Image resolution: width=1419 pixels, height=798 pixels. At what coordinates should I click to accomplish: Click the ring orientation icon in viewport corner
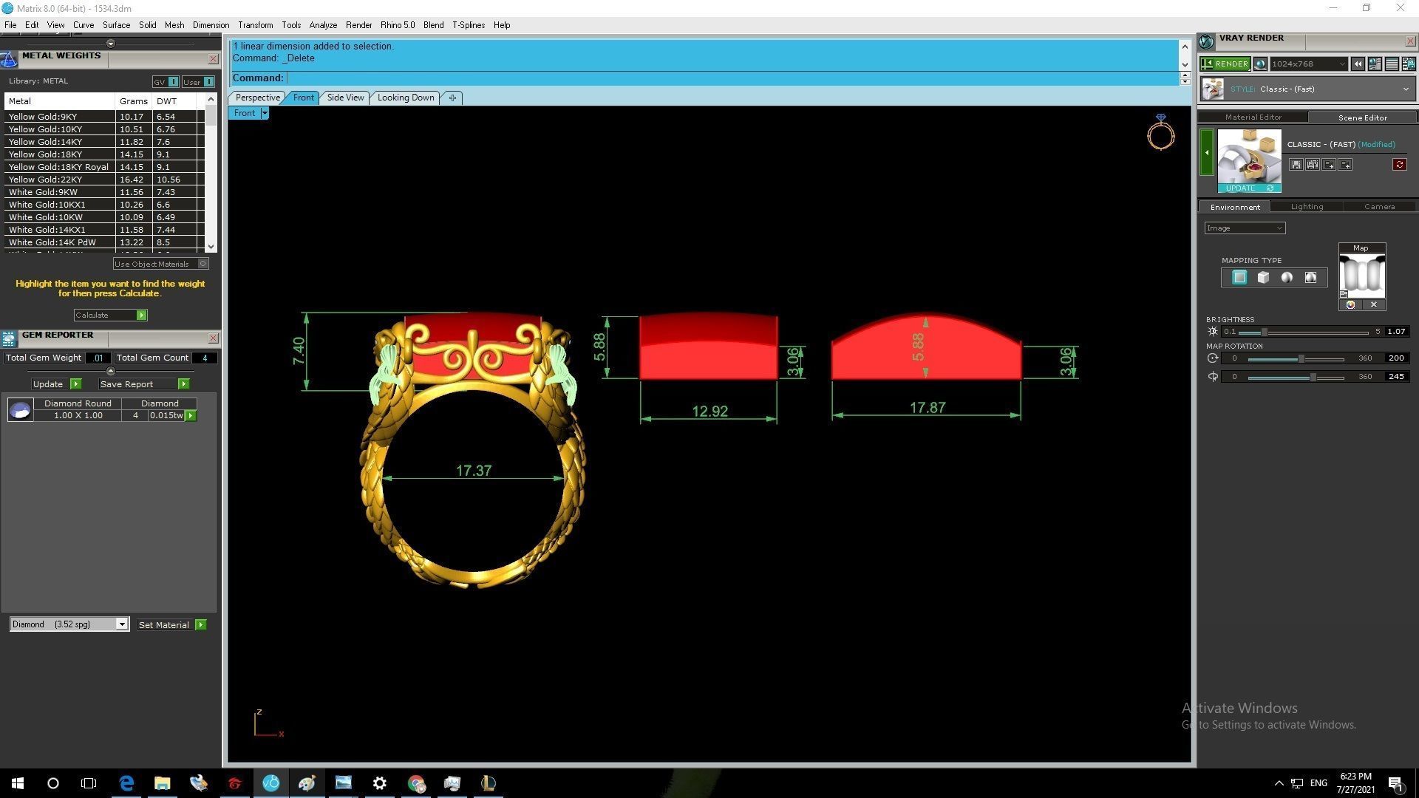pos(1160,133)
